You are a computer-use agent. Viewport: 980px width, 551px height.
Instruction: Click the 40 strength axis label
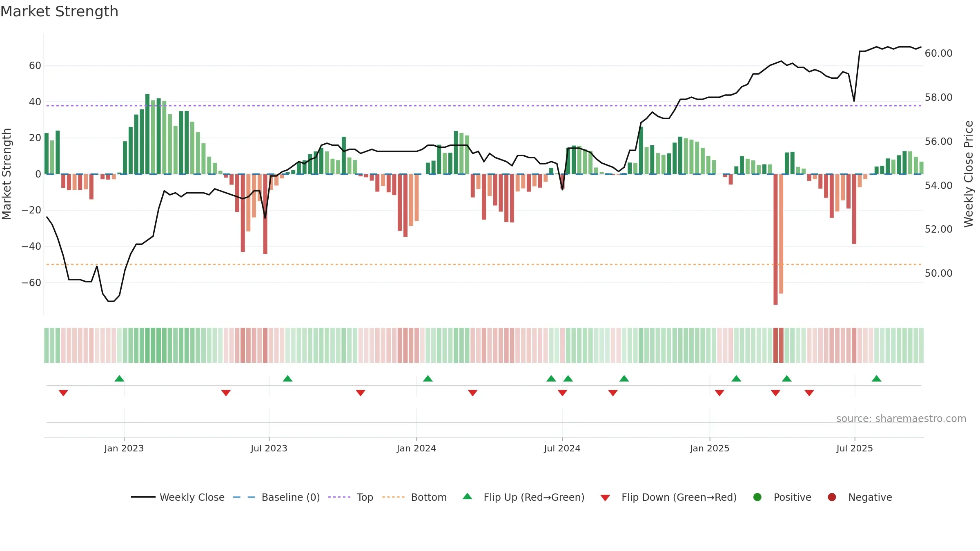point(35,102)
